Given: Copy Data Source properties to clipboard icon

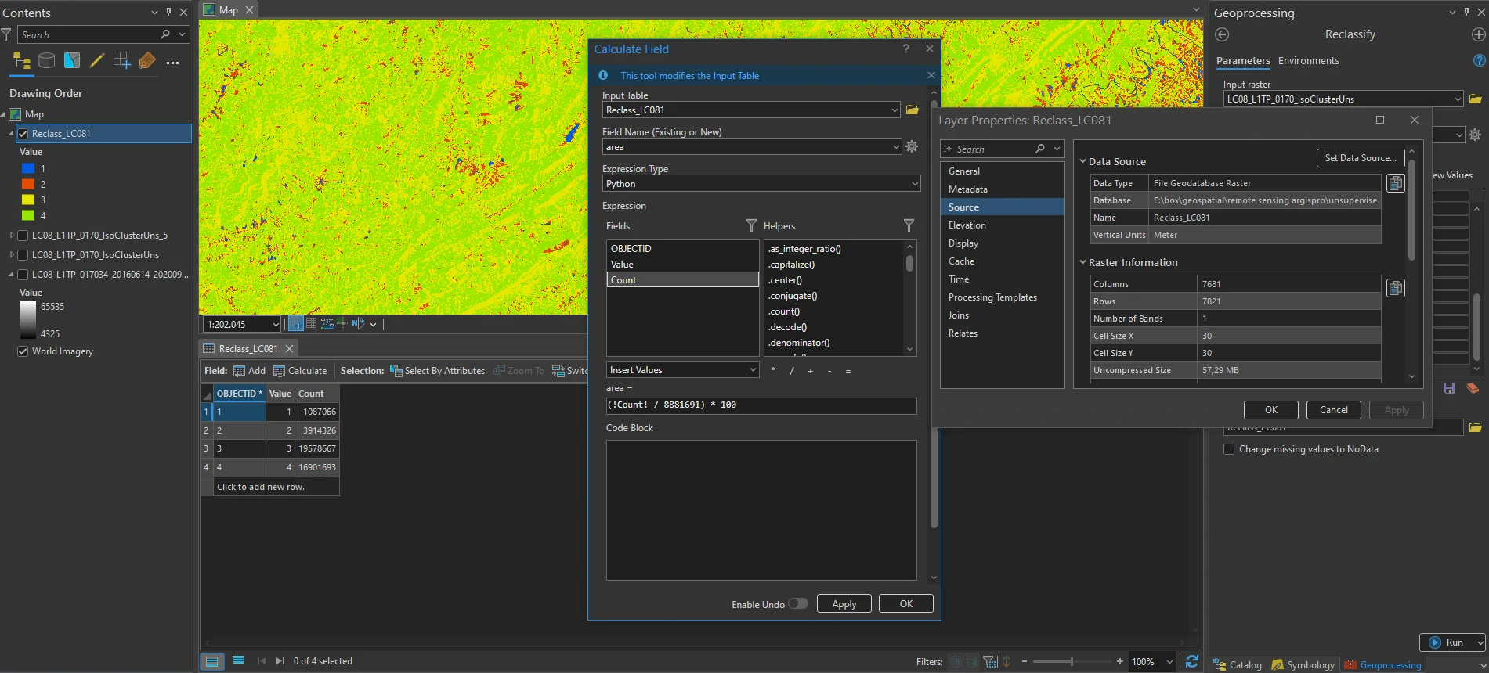Looking at the screenshot, I should 1395,183.
